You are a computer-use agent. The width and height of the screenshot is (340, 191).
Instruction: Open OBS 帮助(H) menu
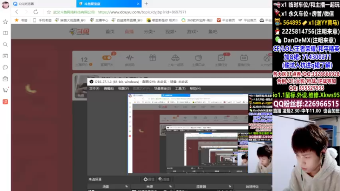click(x=195, y=88)
